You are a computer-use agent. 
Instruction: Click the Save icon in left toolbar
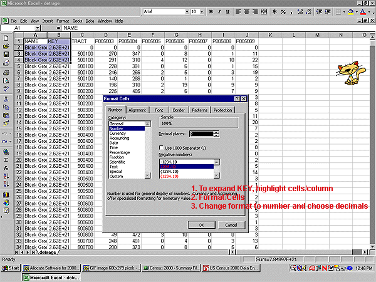pos(6,55)
